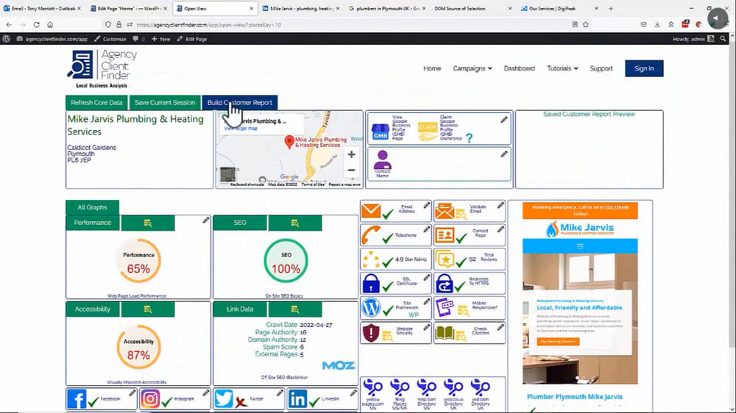This screenshot has height=413, width=736.
Task: Click the Facebook social icon
Action: coord(77,399)
